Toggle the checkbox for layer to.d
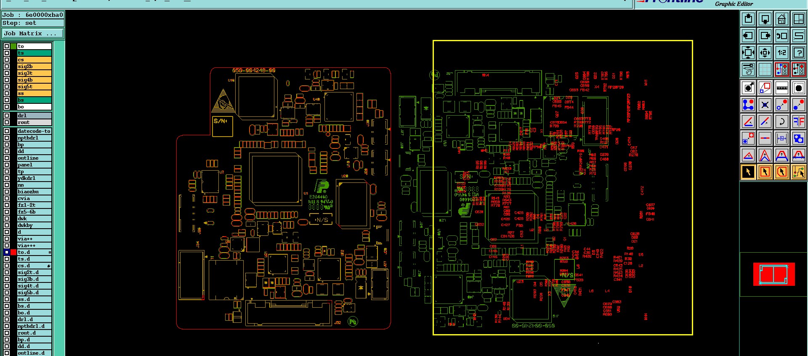Image resolution: width=808 pixels, height=356 pixels. [7, 252]
